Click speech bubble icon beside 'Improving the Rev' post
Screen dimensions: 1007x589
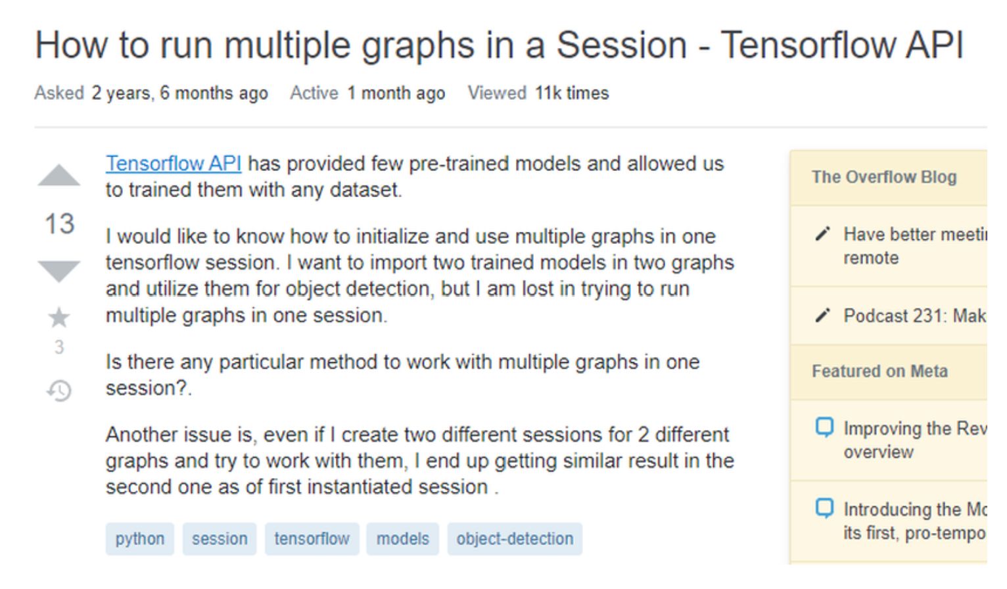point(824,427)
